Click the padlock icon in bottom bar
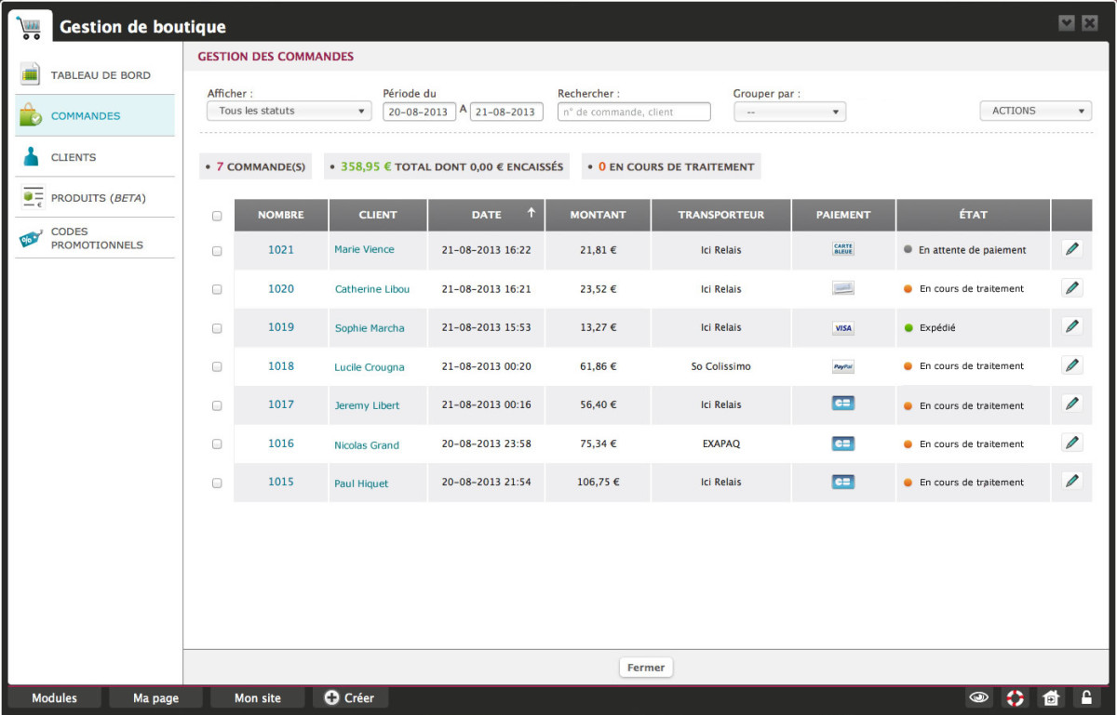The width and height of the screenshot is (1117, 715). point(1085,697)
